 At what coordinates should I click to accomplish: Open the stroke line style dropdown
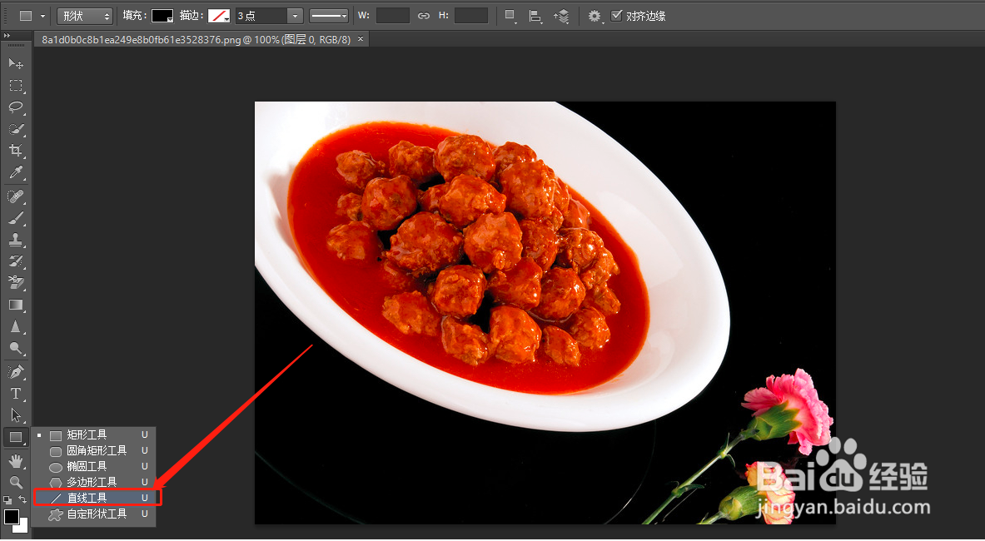[329, 16]
